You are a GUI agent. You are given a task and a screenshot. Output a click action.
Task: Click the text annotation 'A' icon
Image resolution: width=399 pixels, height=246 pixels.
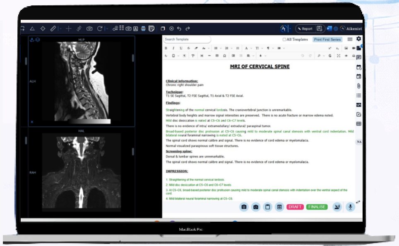(x=136, y=29)
